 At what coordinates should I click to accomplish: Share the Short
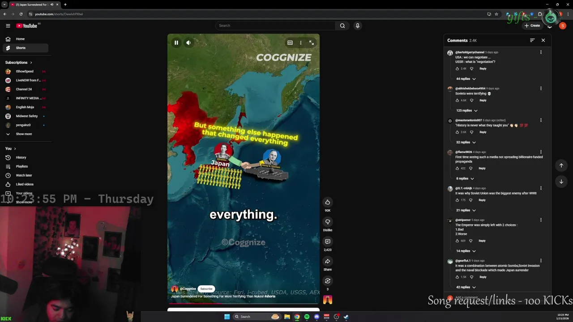328,261
